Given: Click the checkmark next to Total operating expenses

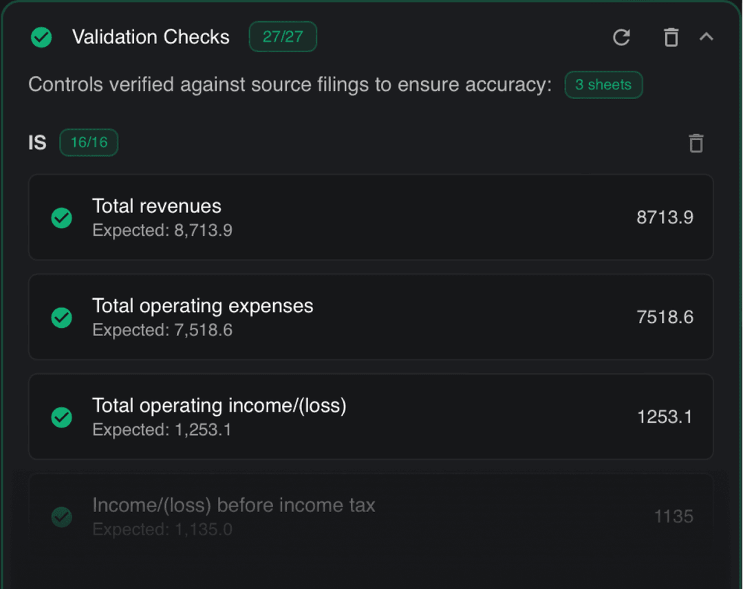Looking at the screenshot, I should [61, 318].
